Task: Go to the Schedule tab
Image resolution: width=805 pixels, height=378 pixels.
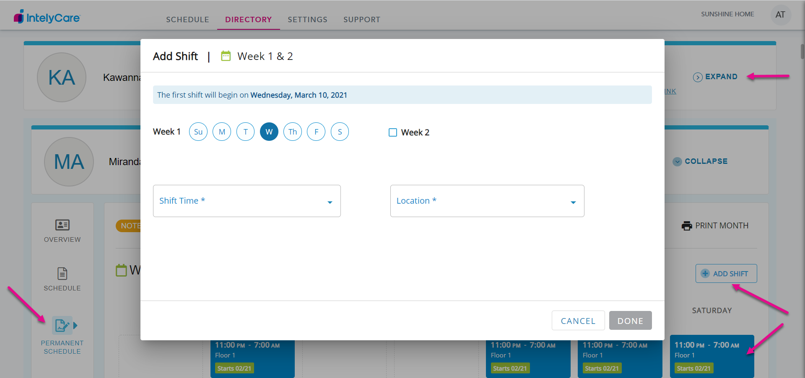Action: 187,20
